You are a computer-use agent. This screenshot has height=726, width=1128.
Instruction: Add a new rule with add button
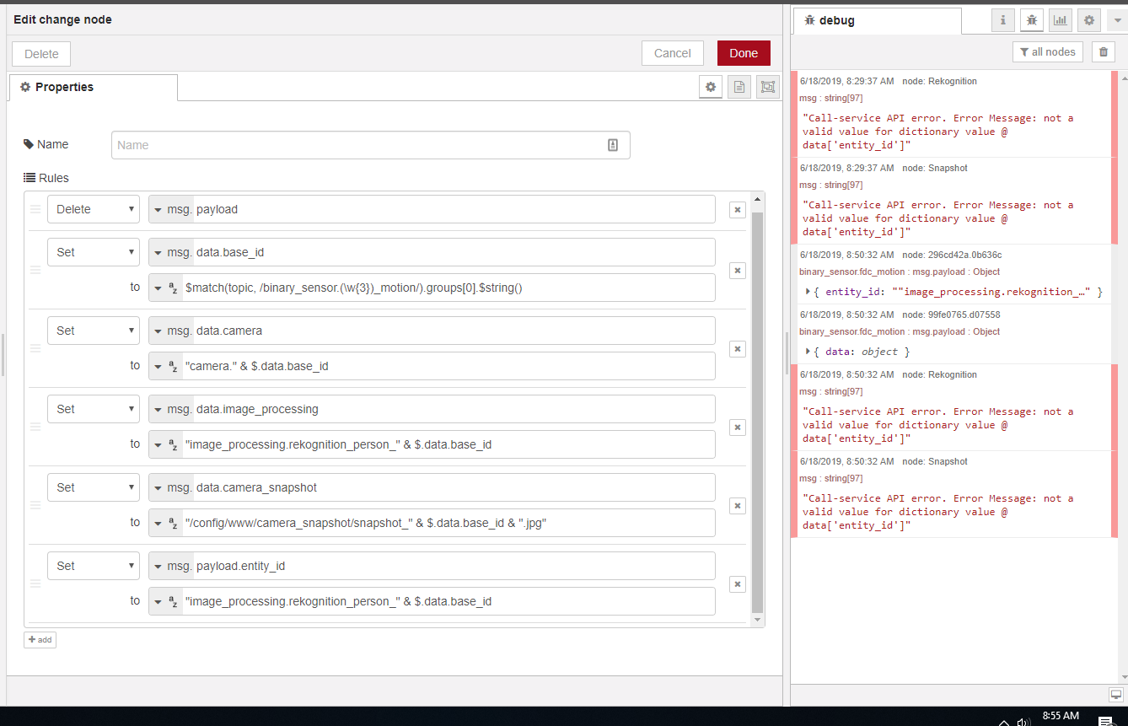click(x=40, y=640)
